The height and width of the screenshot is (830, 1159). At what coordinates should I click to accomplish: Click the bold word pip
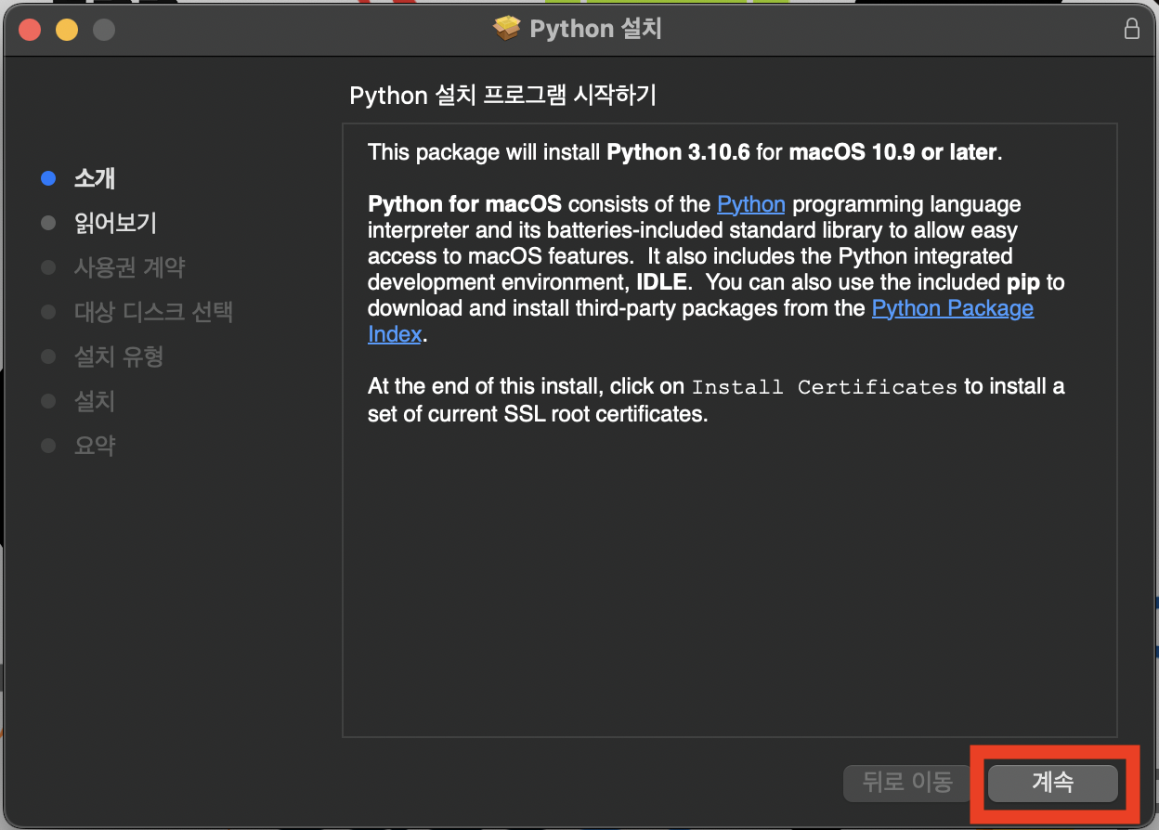[x=1023, y=282]
